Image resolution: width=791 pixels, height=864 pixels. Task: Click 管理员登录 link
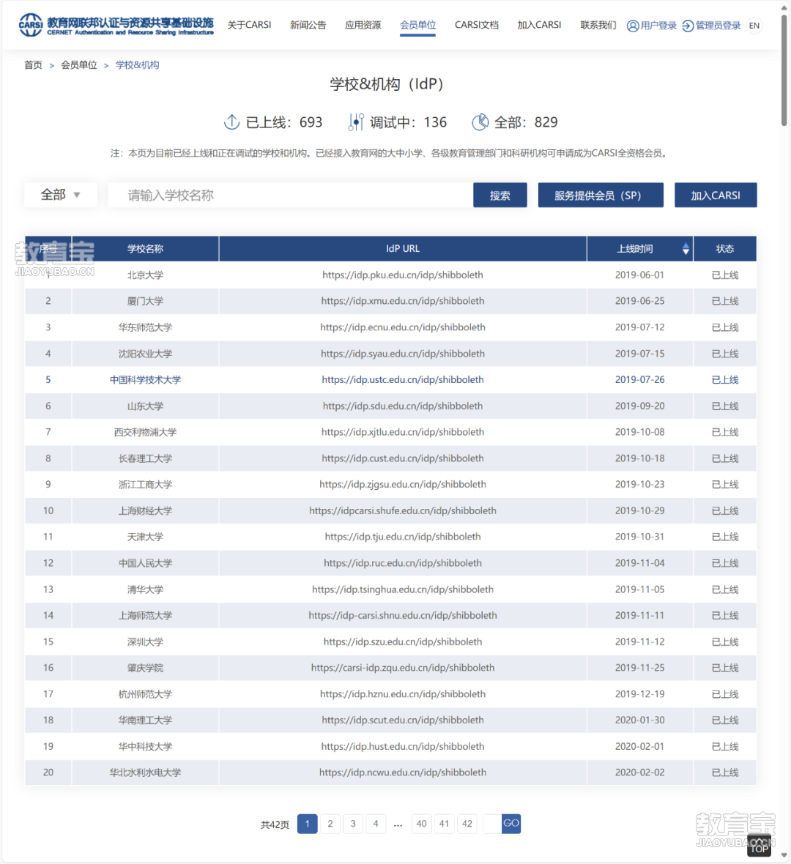(x=718, y=26)
